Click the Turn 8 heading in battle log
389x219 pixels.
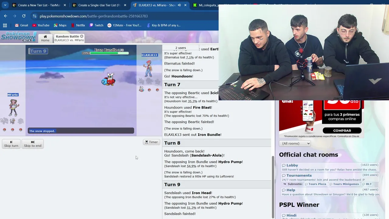coord(172,143)
